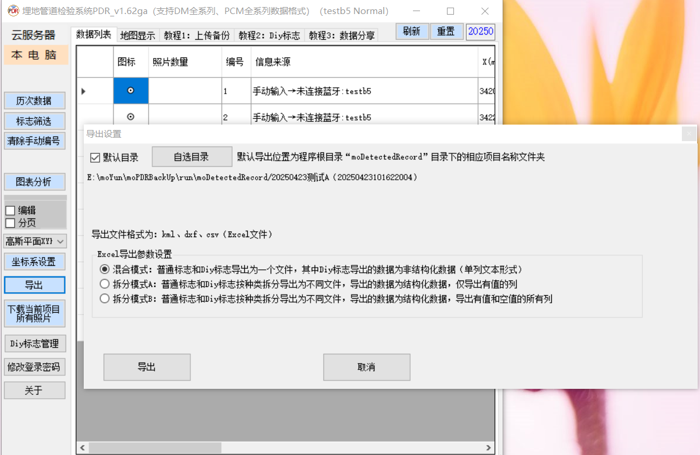Select the 混合模式 radio option

104,269
